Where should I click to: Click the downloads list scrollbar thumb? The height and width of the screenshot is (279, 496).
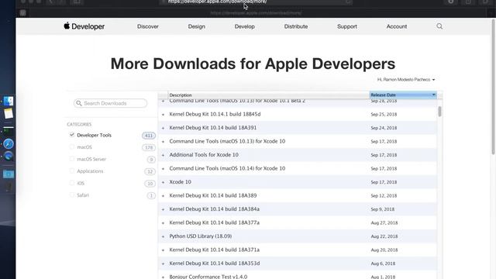(x=439, y=112)
